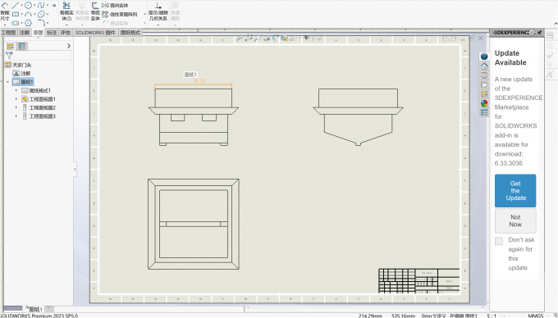This screenshot has width=558, height=318.
Task: Select the Circle sketch tool
Action: click(x=28, y=5)
